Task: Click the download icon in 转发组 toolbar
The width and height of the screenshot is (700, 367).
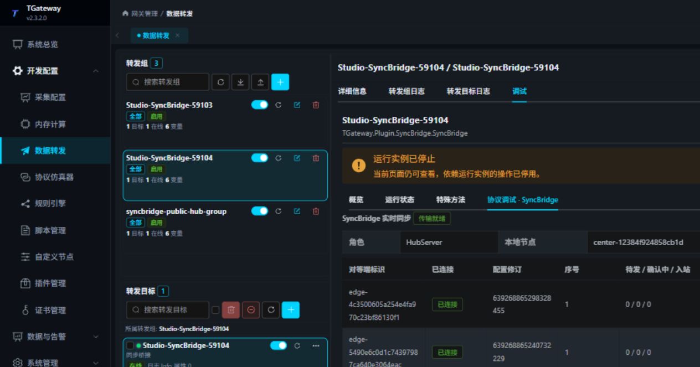Action: [240, 82]
